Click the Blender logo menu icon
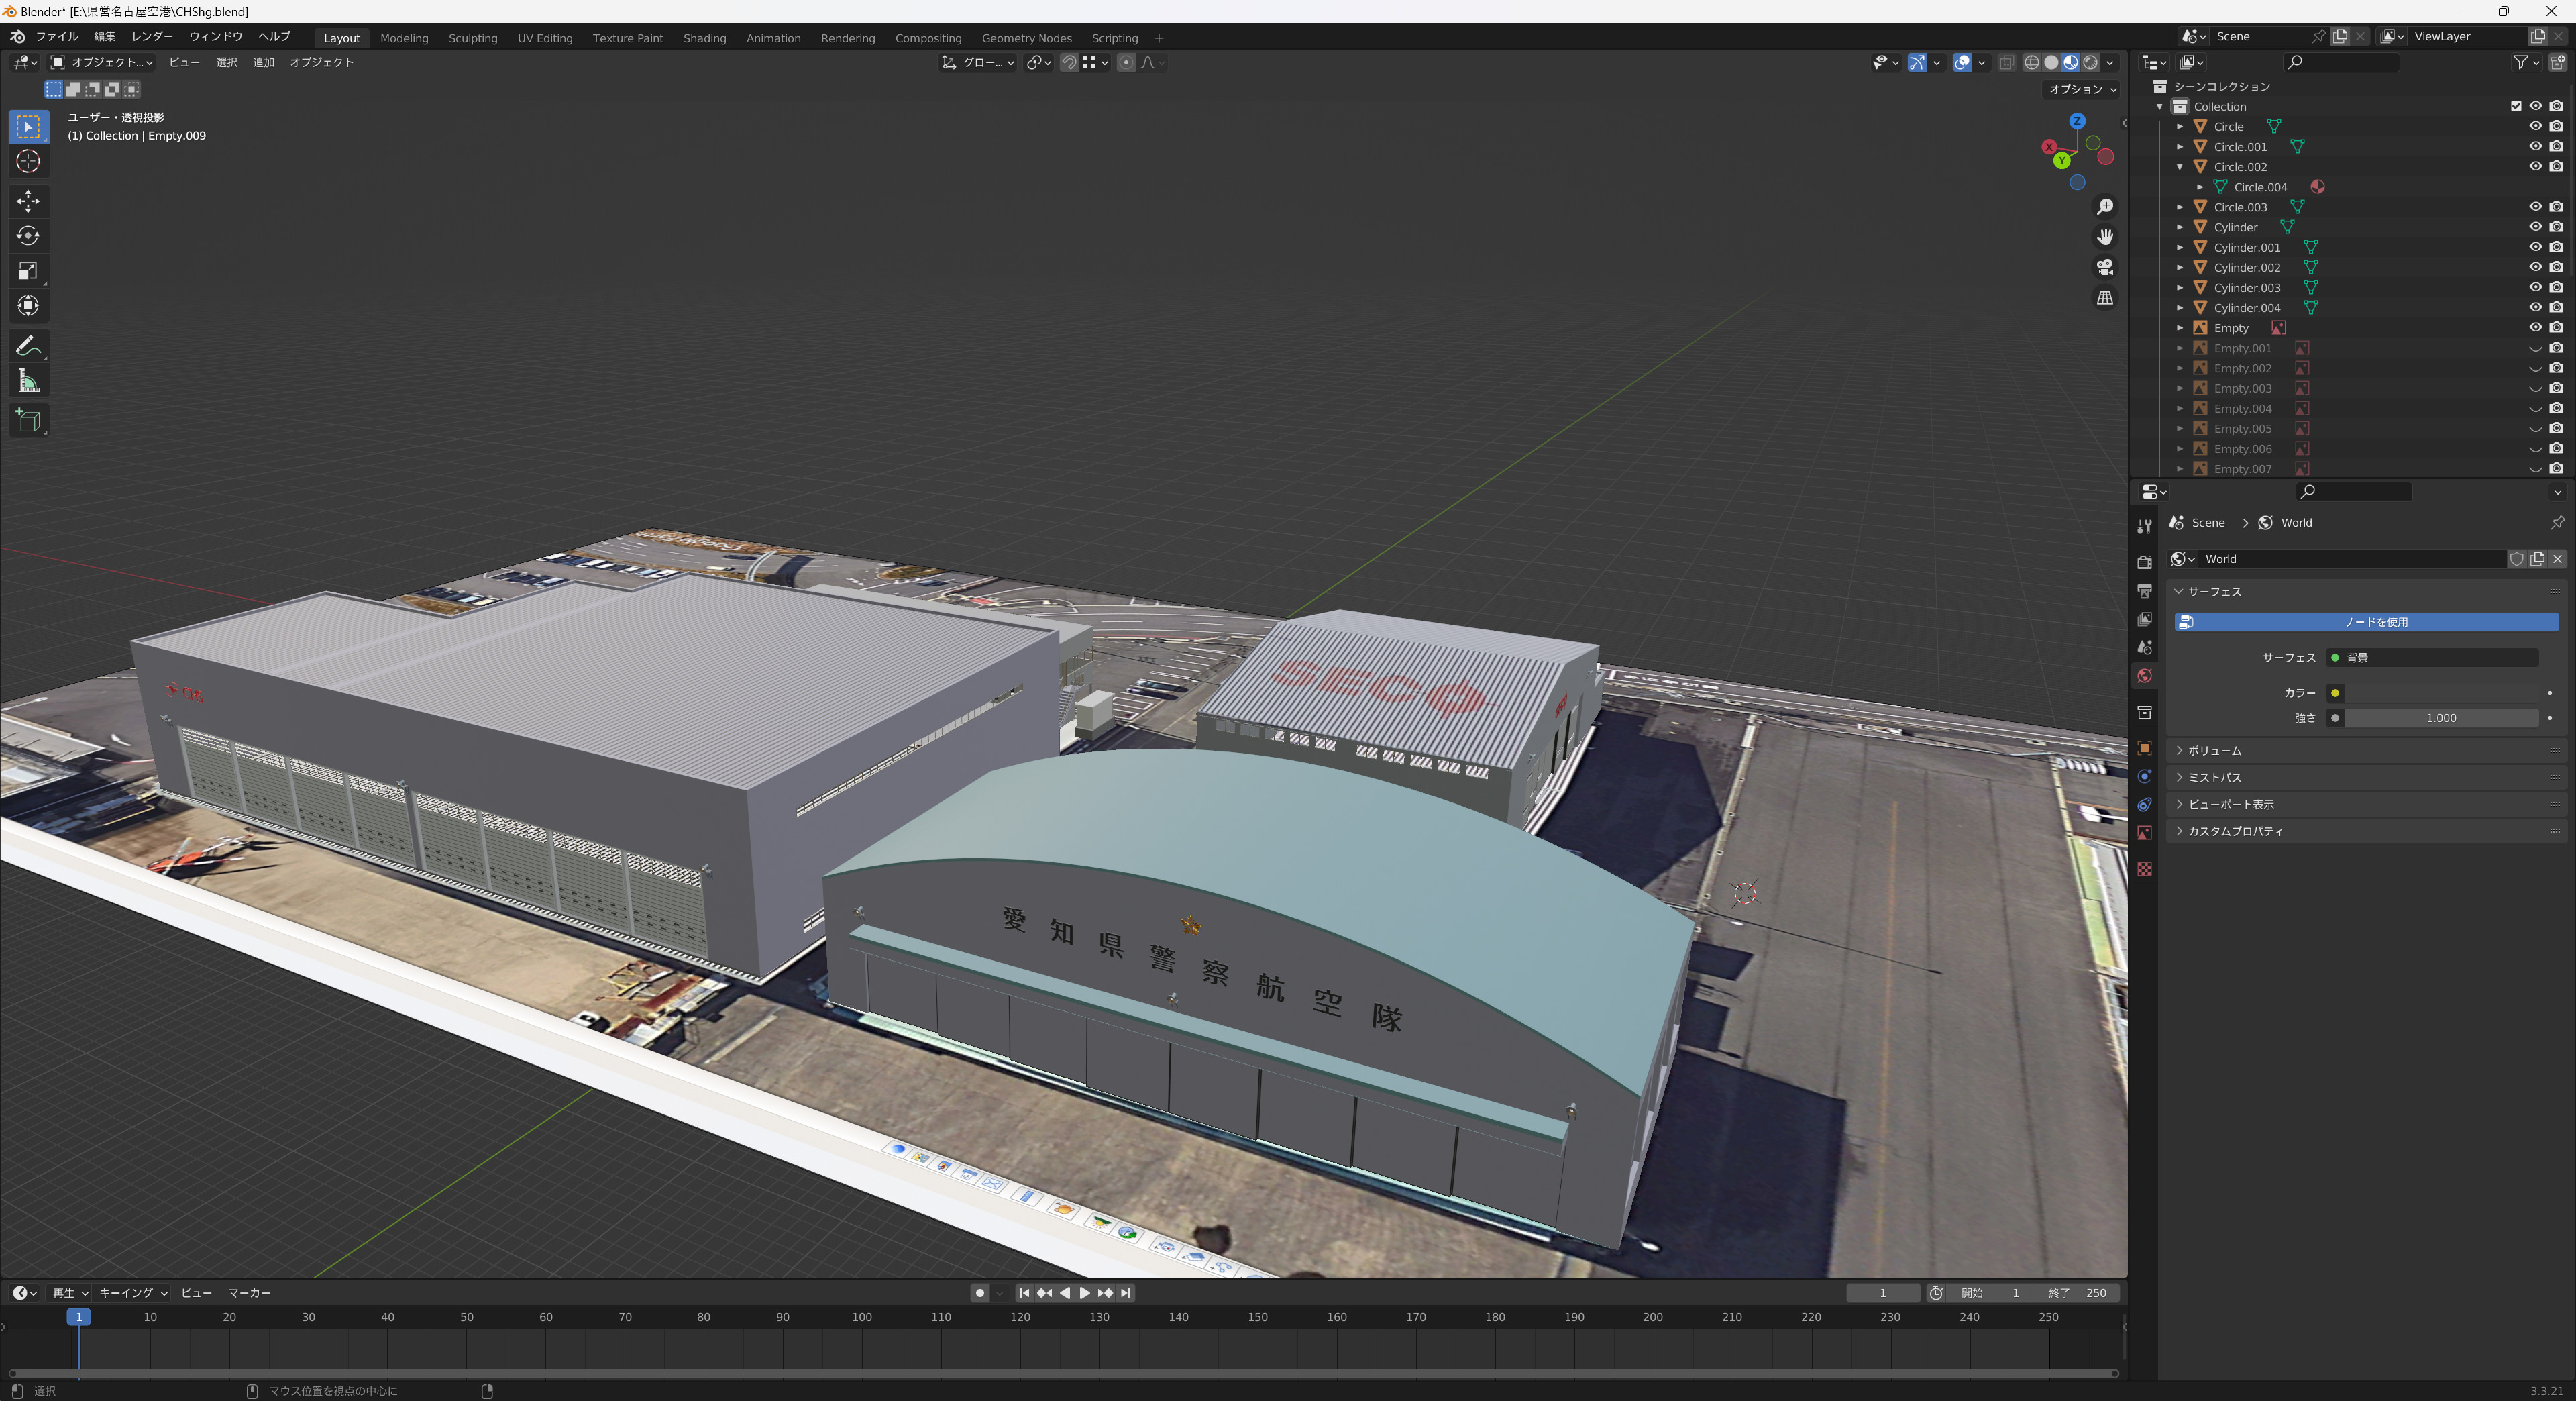The width and height of the screenshot is (2576, 1401). (17, 36)
